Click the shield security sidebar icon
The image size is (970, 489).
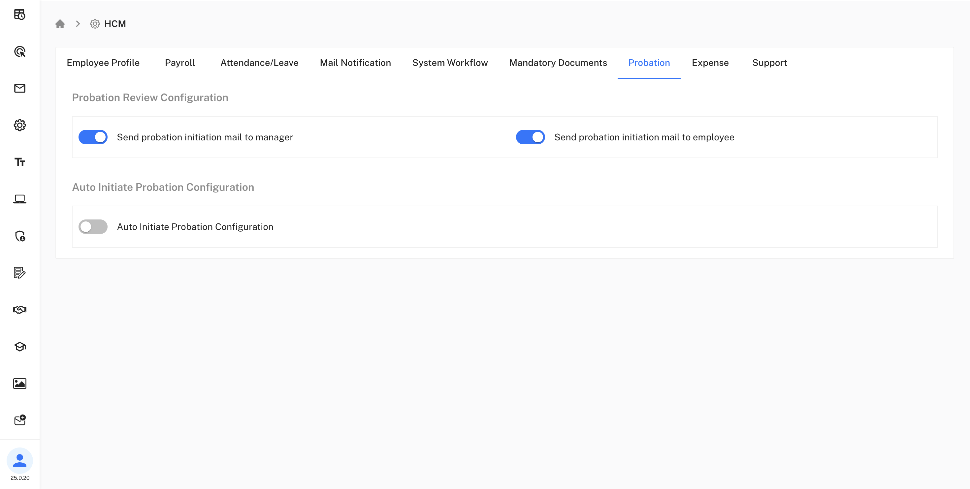pos(19,236)
